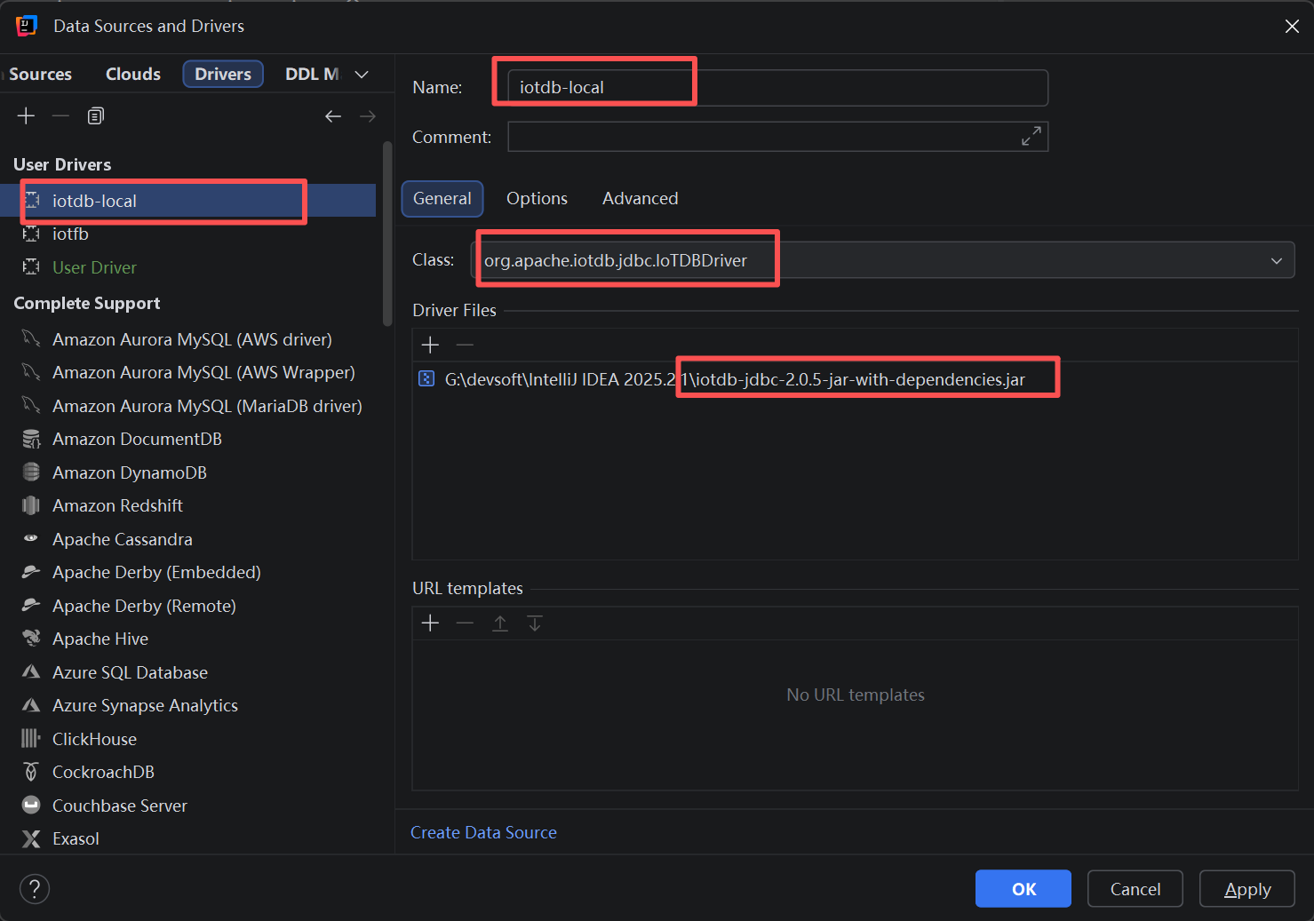Select the iotfb driver

pos(187,234)
